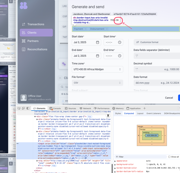Switch to the Elements DevTools tab
The width and height of the screenshot is (180, 173).
39,108
